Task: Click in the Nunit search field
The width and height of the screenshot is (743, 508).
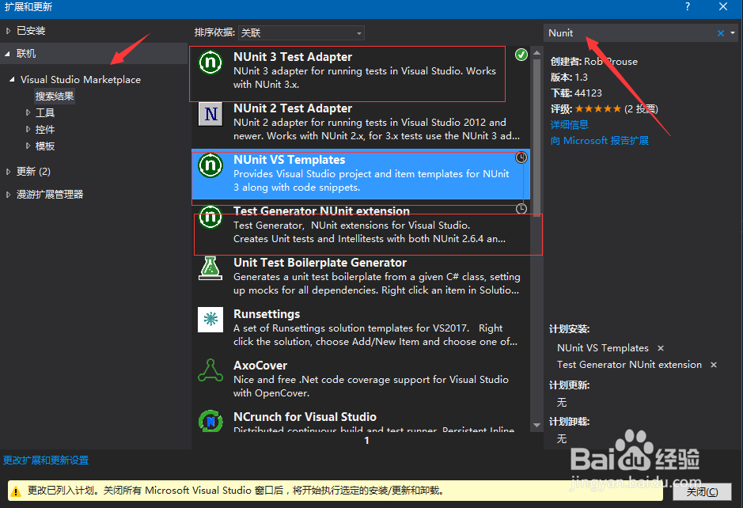Action: (x=630, y=33)
